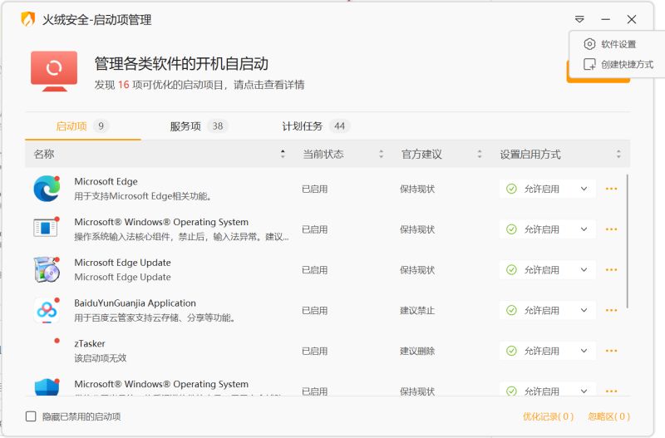Click the red monitor startup icon
Image resolution: width=665 pixels, height=438 pixels.
click(54, 71)
